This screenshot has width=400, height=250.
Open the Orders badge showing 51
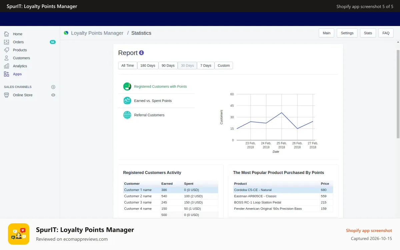click(x=53, y=42)
